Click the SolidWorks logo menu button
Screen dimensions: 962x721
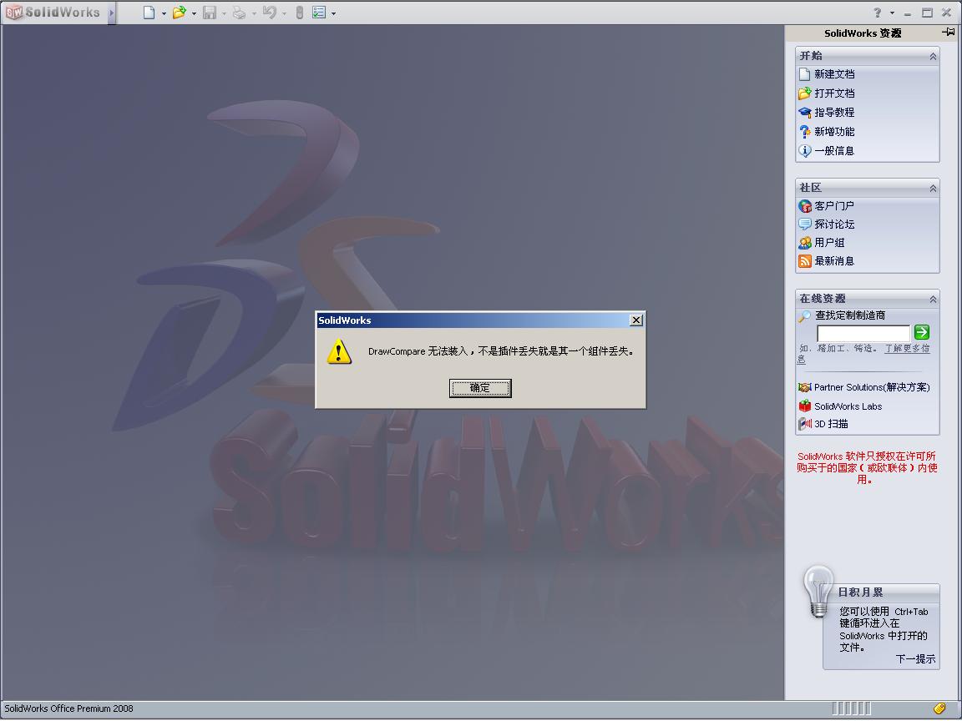point(52,13)
